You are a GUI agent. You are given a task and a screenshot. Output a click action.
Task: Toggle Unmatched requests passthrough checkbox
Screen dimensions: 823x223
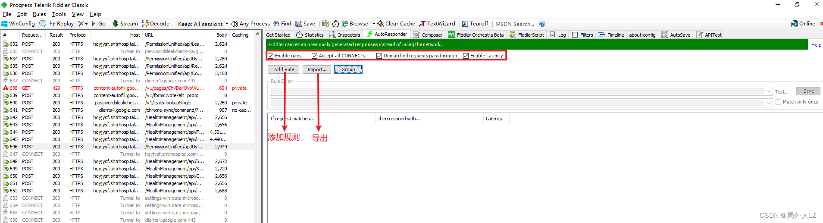[379, 56]
